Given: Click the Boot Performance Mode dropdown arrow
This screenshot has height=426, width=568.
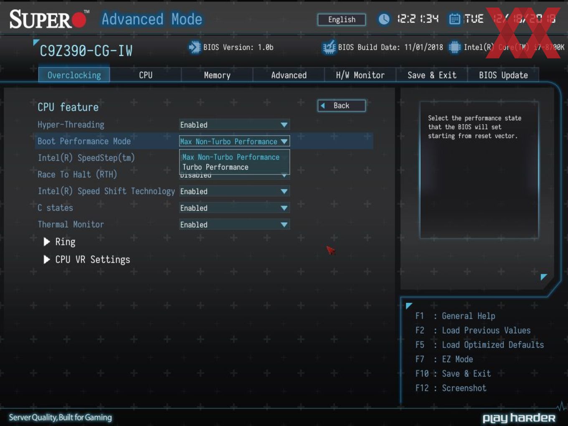Looking at the screenshot, I should click(x=284, y=142).
